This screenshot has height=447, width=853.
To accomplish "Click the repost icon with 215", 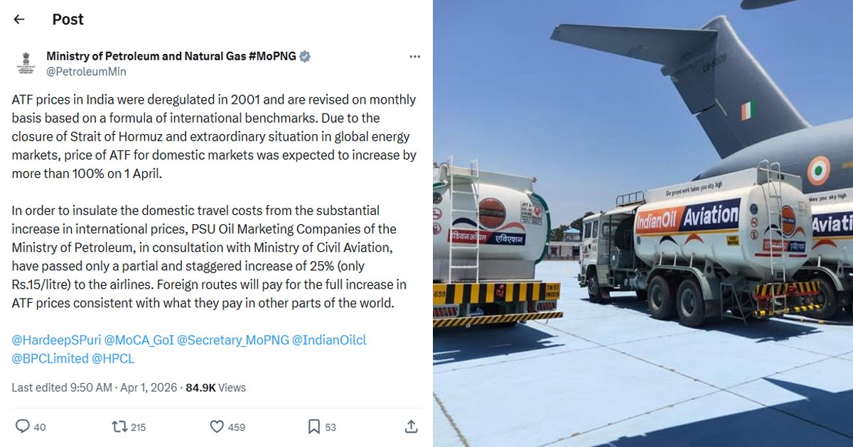I will (119, 426).
